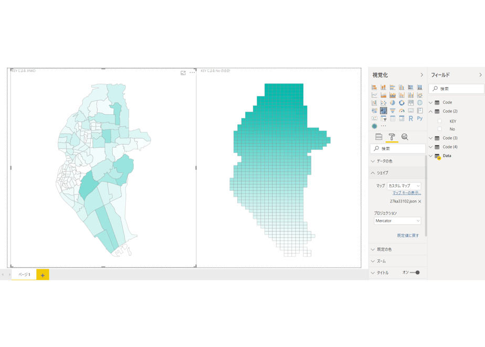485x347 pixels.
Task: Check the No field checkbox
Action: [x=439, y=129]
